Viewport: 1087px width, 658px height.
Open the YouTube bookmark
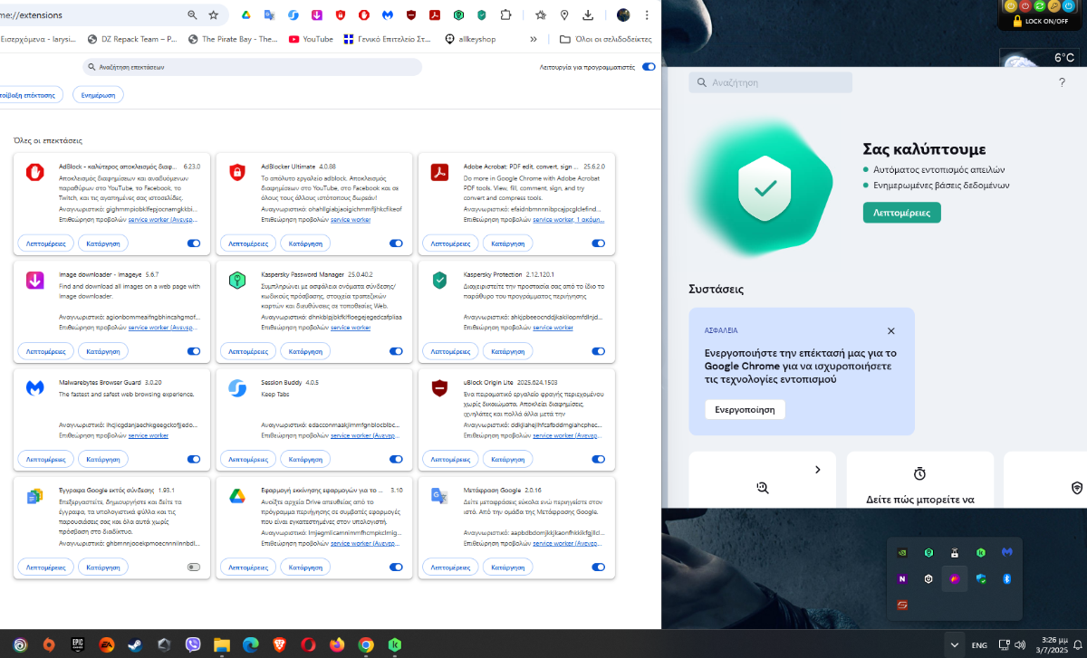[311, 39]
